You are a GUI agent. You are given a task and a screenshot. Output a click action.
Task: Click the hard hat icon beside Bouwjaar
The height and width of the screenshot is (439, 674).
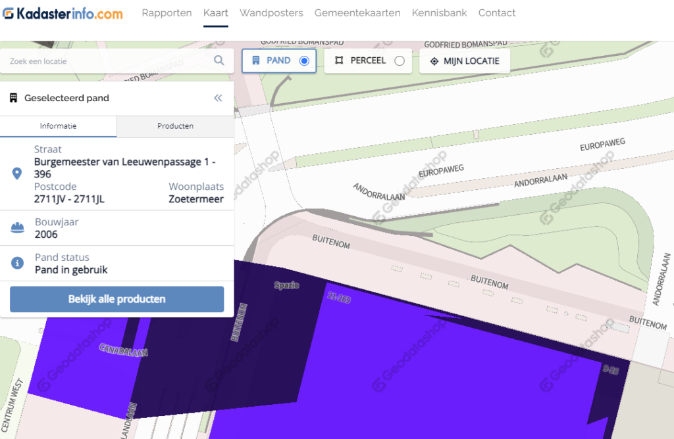18,228
